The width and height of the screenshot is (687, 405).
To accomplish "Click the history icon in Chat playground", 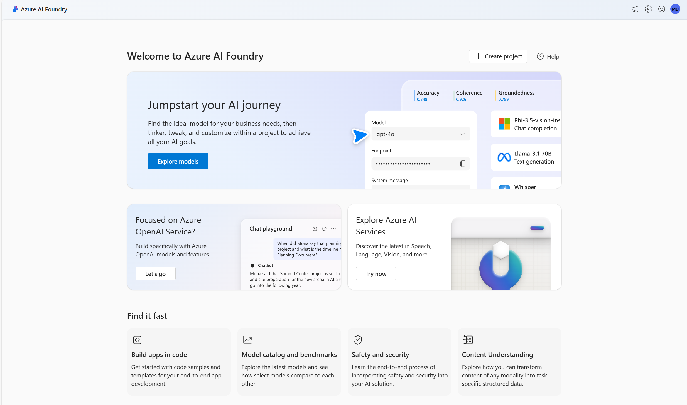I will click(324, 229).
